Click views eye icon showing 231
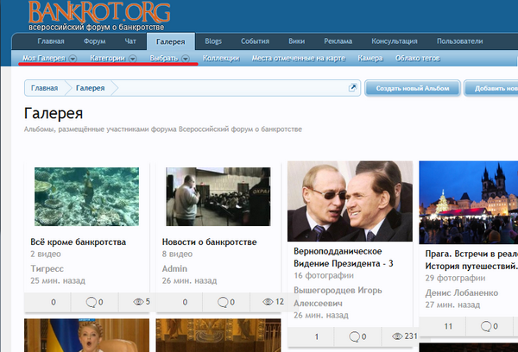Screen dimensions: 518x352 (x=397, y=336)
